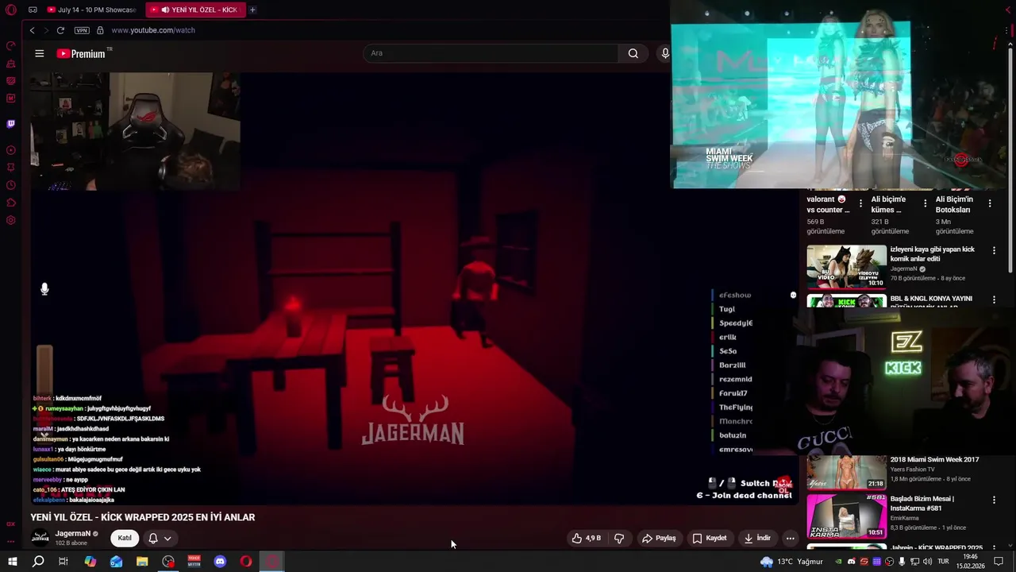1016x572 pixels.
Task: Open more actions ellipsis under video
Action: click(x=790, y=538)
